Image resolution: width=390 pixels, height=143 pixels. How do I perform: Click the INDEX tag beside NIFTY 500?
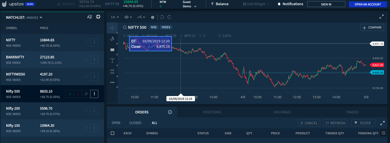tap(166, 27)
